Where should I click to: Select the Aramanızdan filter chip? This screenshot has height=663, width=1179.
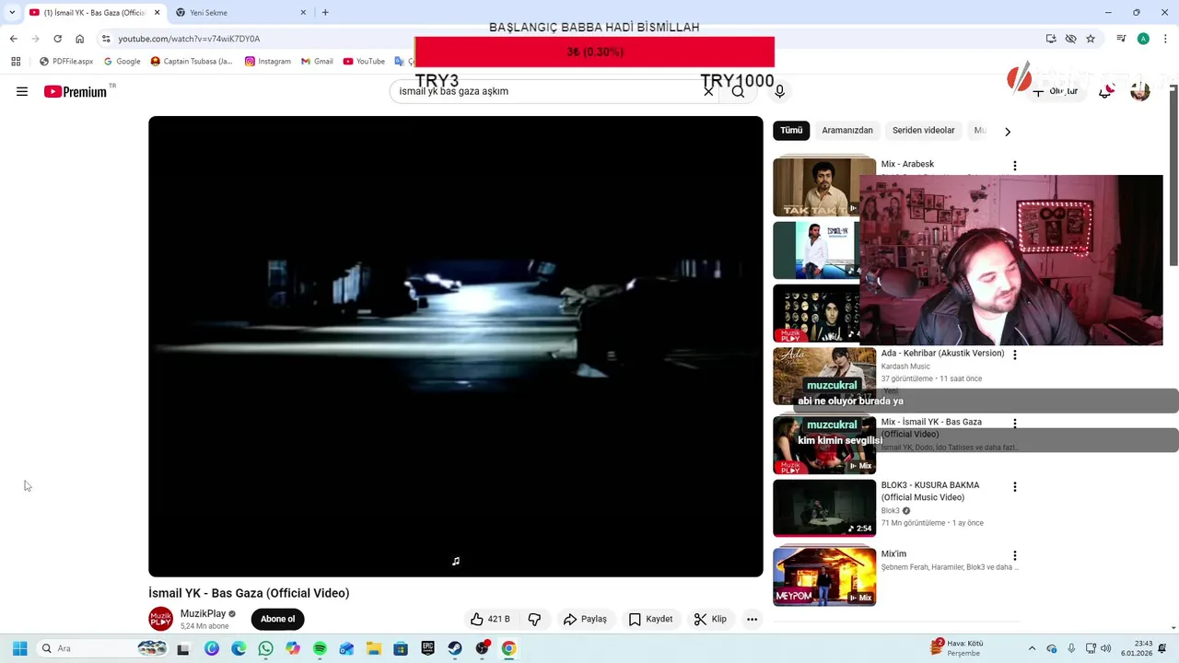coord(847,131)
